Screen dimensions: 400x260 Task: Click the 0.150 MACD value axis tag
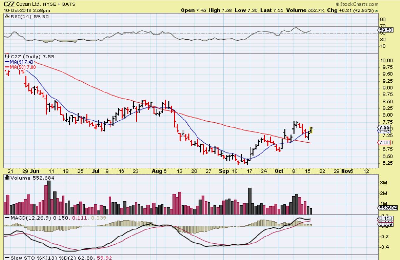386,218
